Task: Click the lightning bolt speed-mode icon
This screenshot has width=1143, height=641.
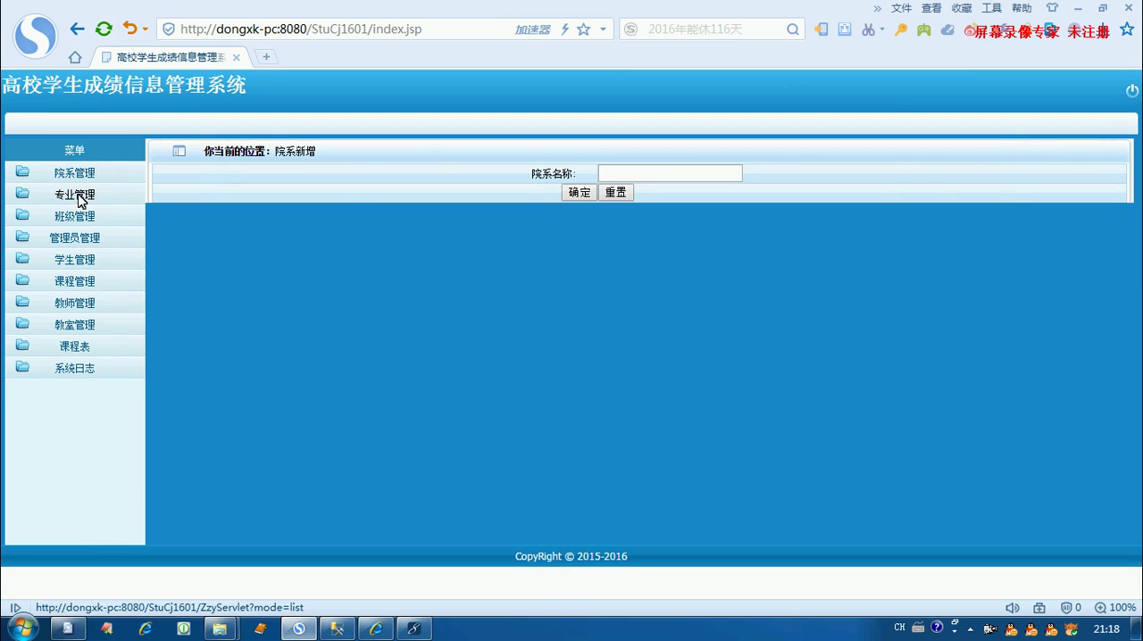Action: (564, 29)
